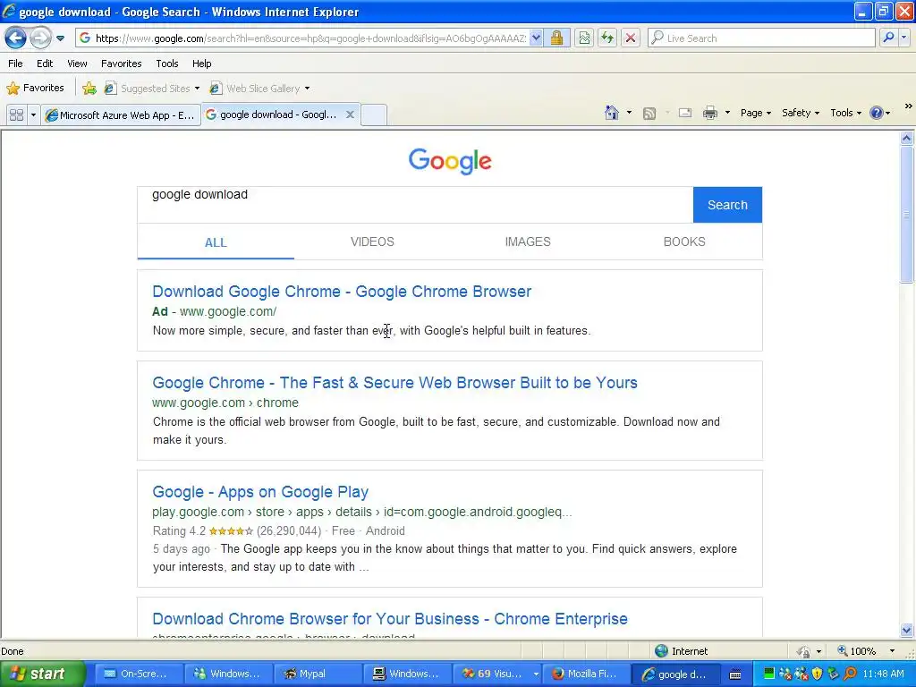Image resolution: width=916 pixels, height=687 pixels.
Task: Go back with the browser Back arrow
Action: pyautogui.click(x=16, y=38)
